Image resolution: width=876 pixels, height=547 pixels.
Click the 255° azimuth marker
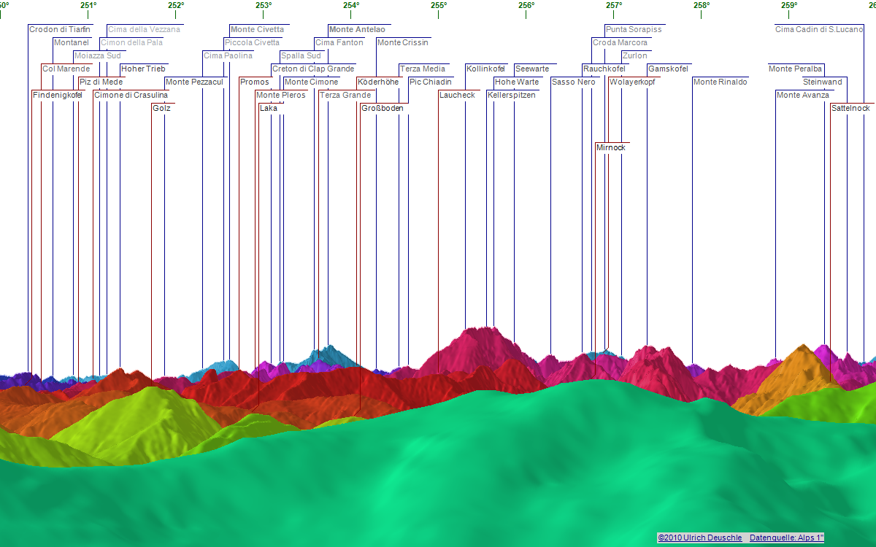439,5
